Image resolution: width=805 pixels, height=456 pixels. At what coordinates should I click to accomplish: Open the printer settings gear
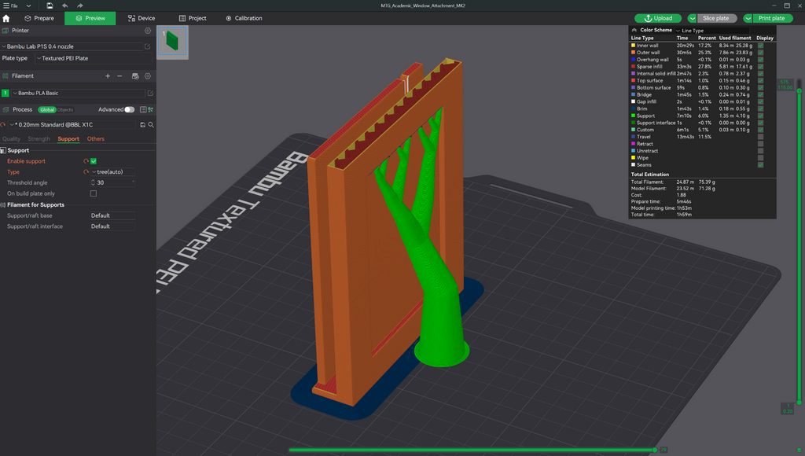click(148, 31)
